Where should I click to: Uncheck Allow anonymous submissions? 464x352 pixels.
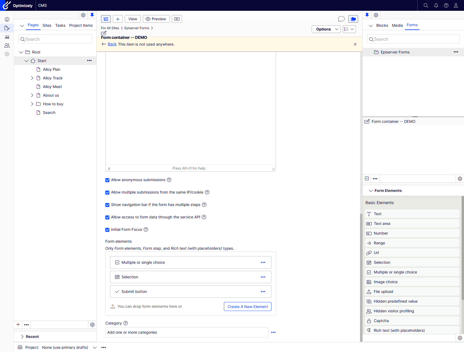coord(107,180)
